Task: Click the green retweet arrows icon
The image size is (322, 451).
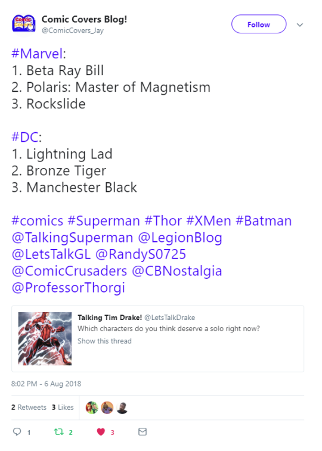Action: [x=59, y=431]
